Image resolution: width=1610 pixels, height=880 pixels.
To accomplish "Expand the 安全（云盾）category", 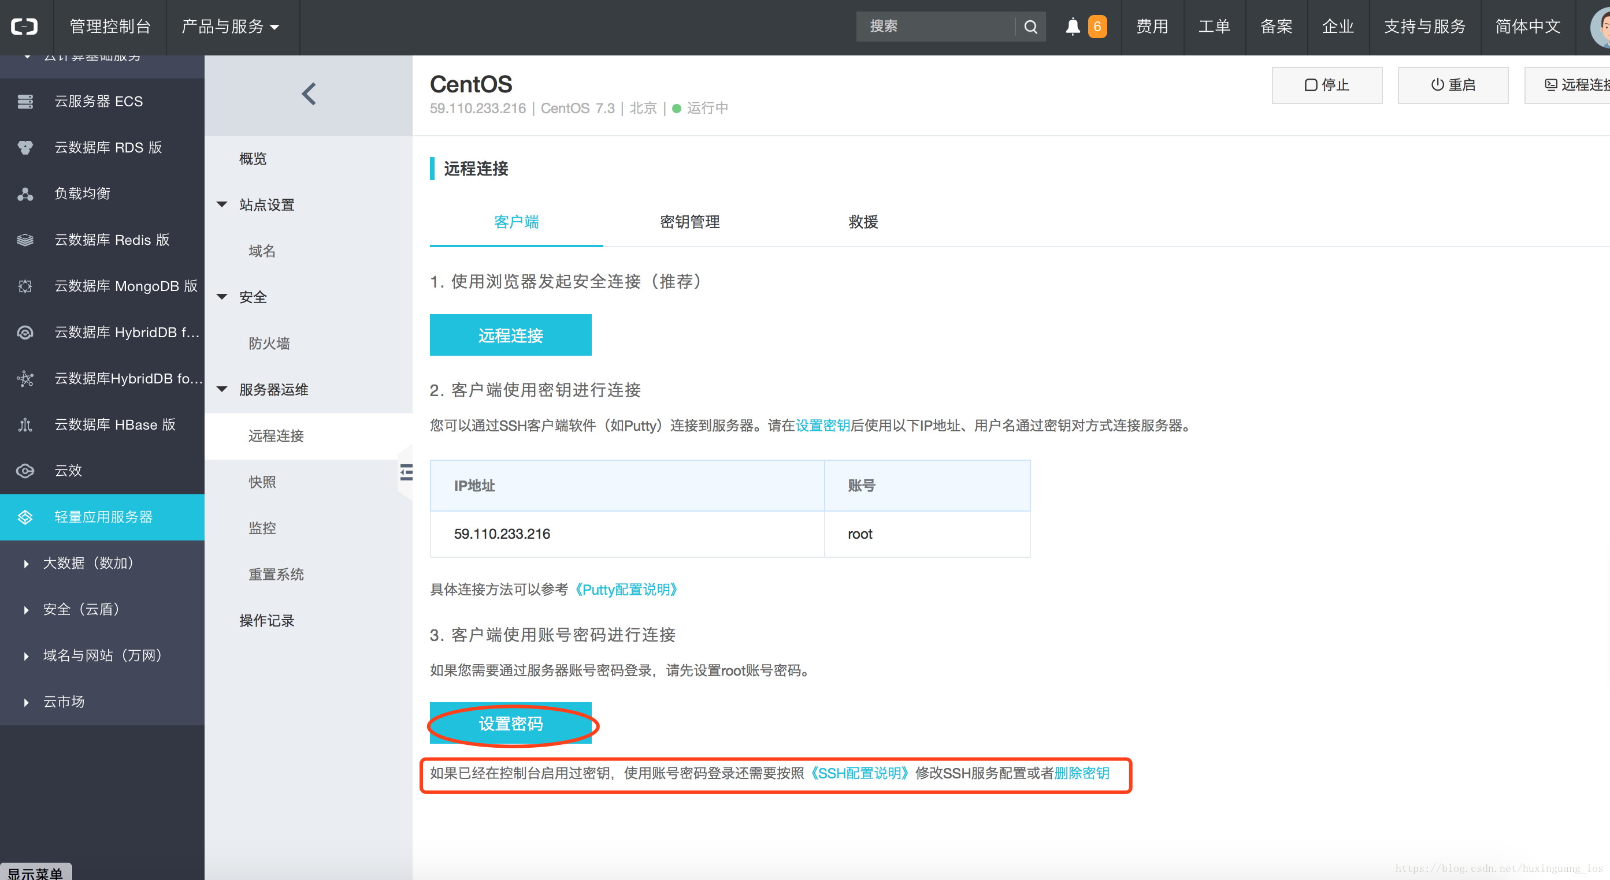I will pos(26,610).
